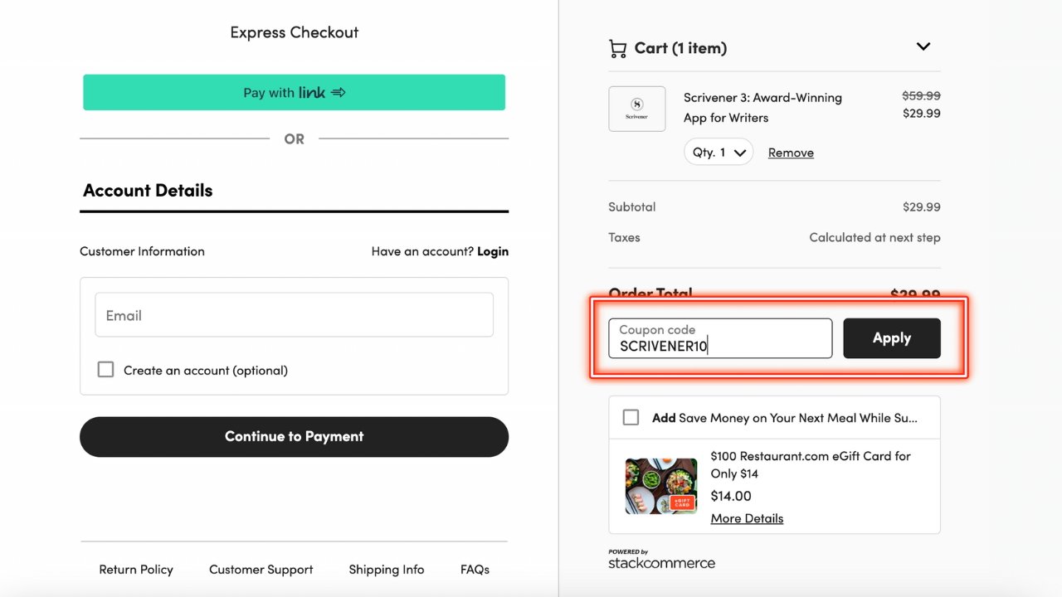
Task: Click the Restaurant.com eGift Card image
Action: [x=660, y=486]
